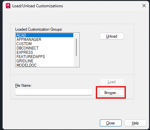The height and width of the screenshot is (130, 150).
Task: Click the groups list scrollbar thumb
Action: click(x=76, y=47)
